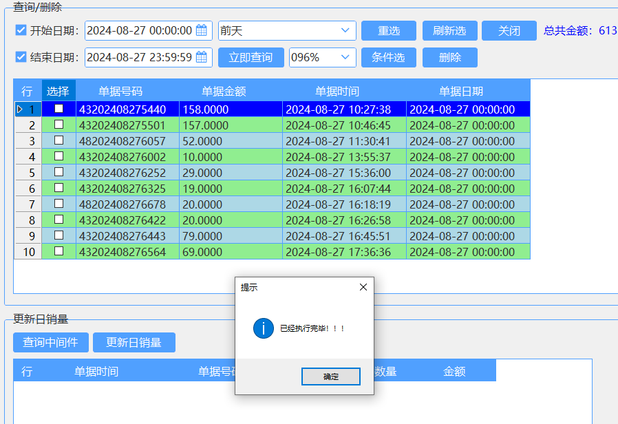Sort by 单据金额 column header

(224, 91)
